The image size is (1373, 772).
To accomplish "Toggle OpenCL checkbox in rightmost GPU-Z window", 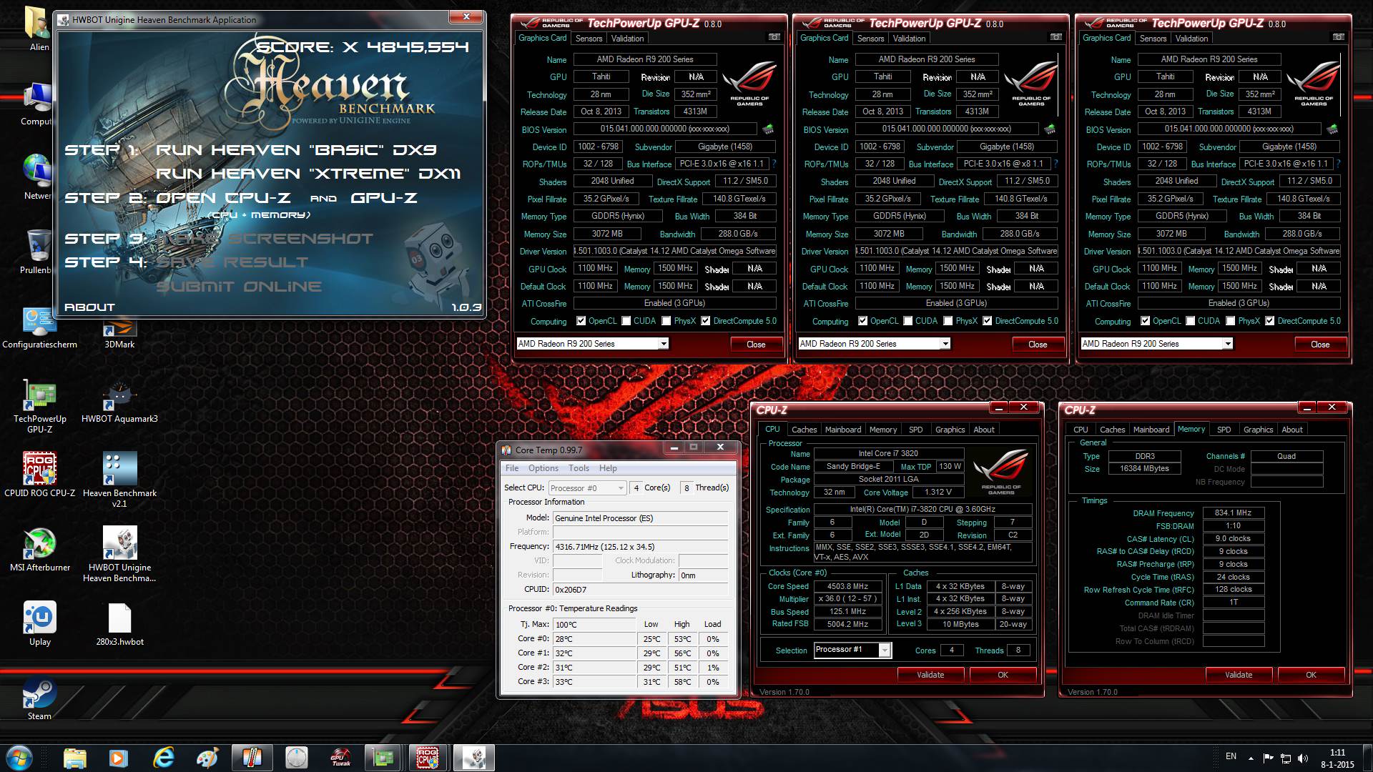I will pos(1145,321).
